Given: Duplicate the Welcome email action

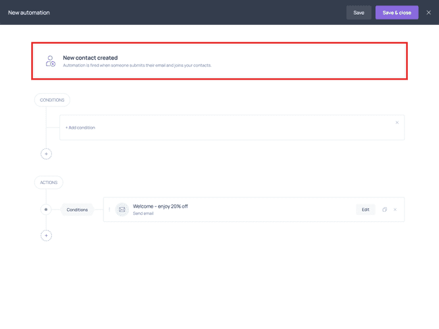Looking at the screenshot, I should click(x=385, y=210).
